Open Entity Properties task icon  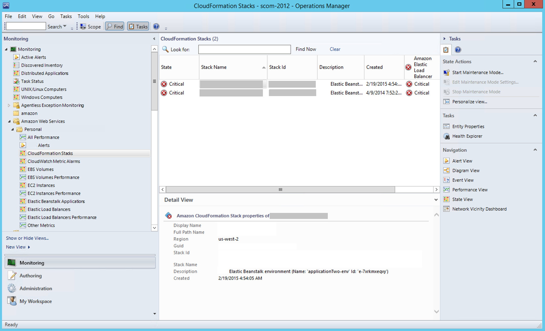point(446,126)
